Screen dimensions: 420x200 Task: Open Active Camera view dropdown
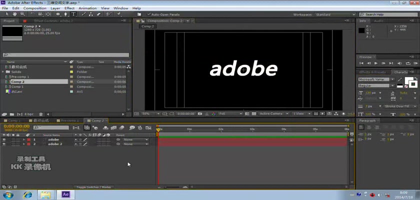(x=274, y=114)
